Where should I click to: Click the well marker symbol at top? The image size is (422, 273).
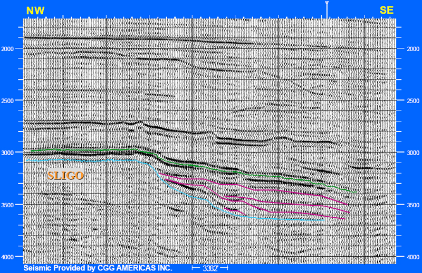click(x=327, y=9)
